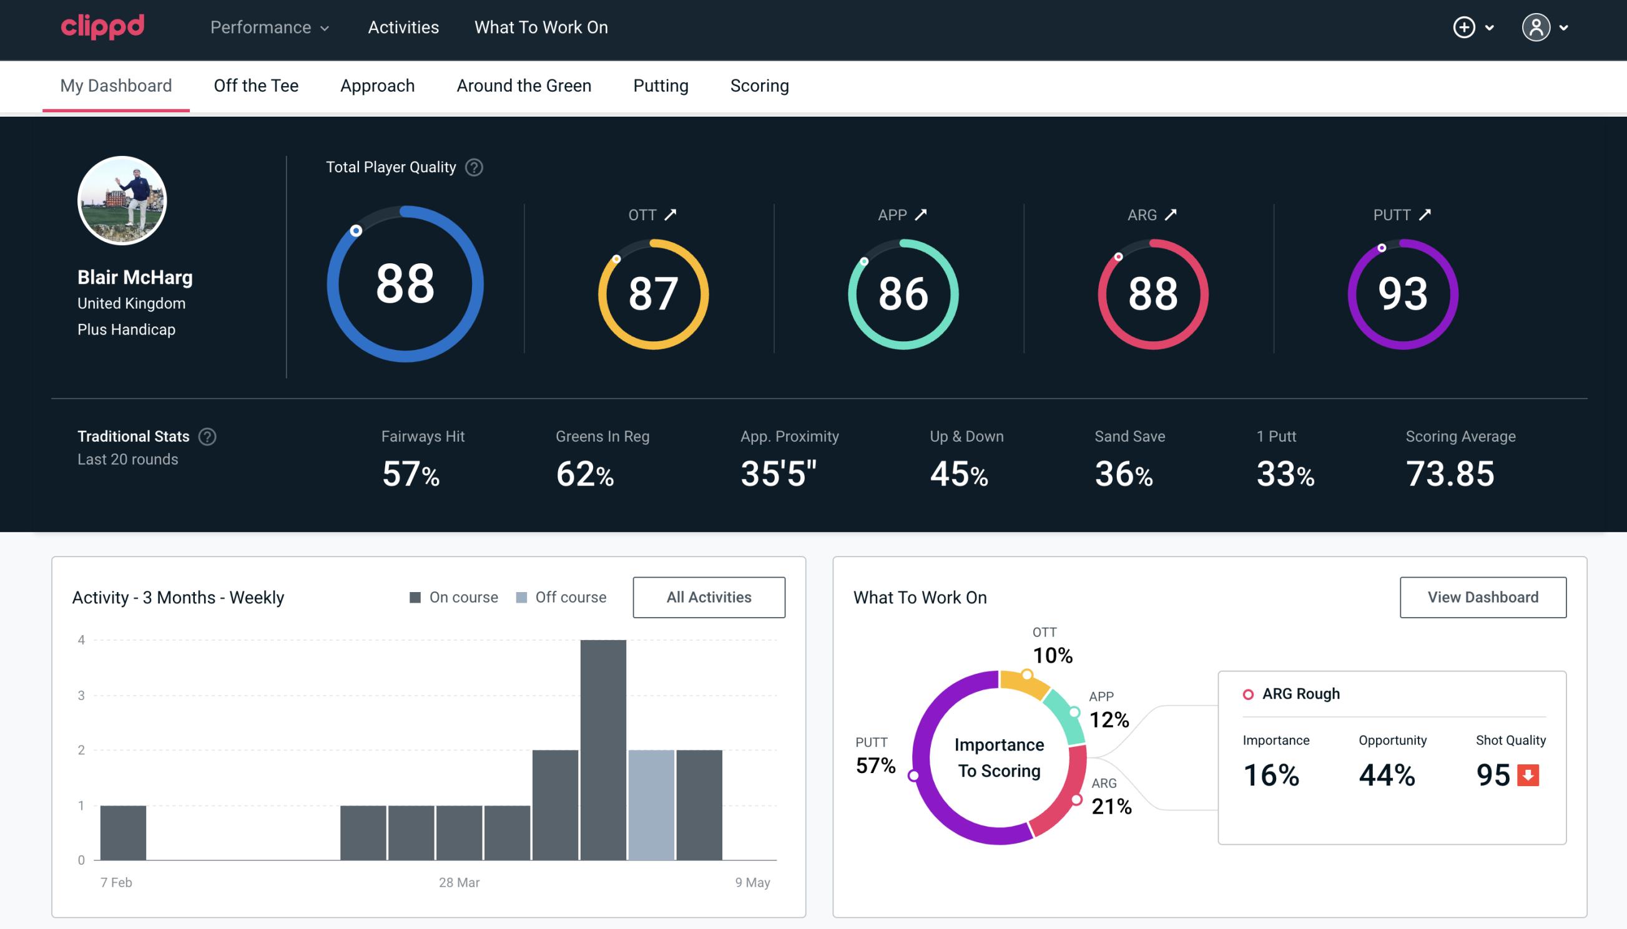Screen dimensions: 1627x929
Task: Switch to the Putting tab
Action: coord(661,86)
